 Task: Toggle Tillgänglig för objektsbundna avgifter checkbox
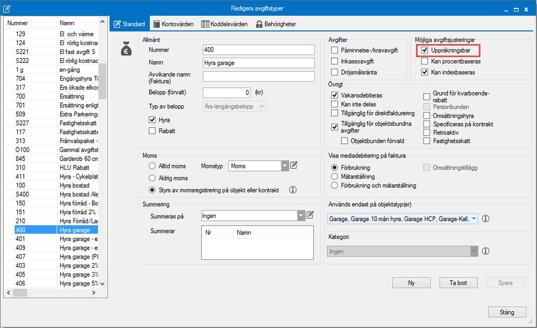[334, 127]
